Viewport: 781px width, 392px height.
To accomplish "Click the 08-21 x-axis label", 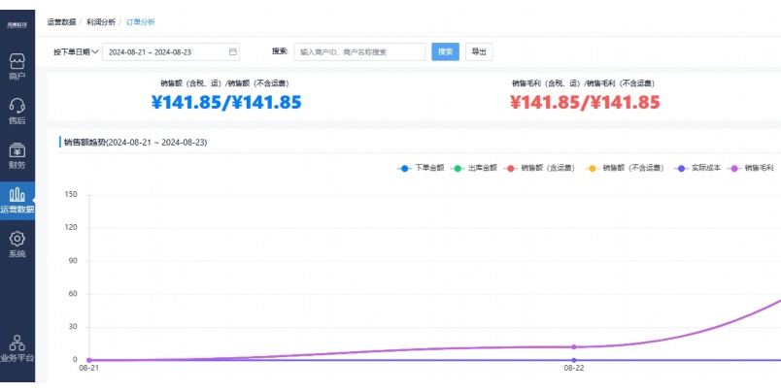I will pyautogui.click(x=89, y=369).
